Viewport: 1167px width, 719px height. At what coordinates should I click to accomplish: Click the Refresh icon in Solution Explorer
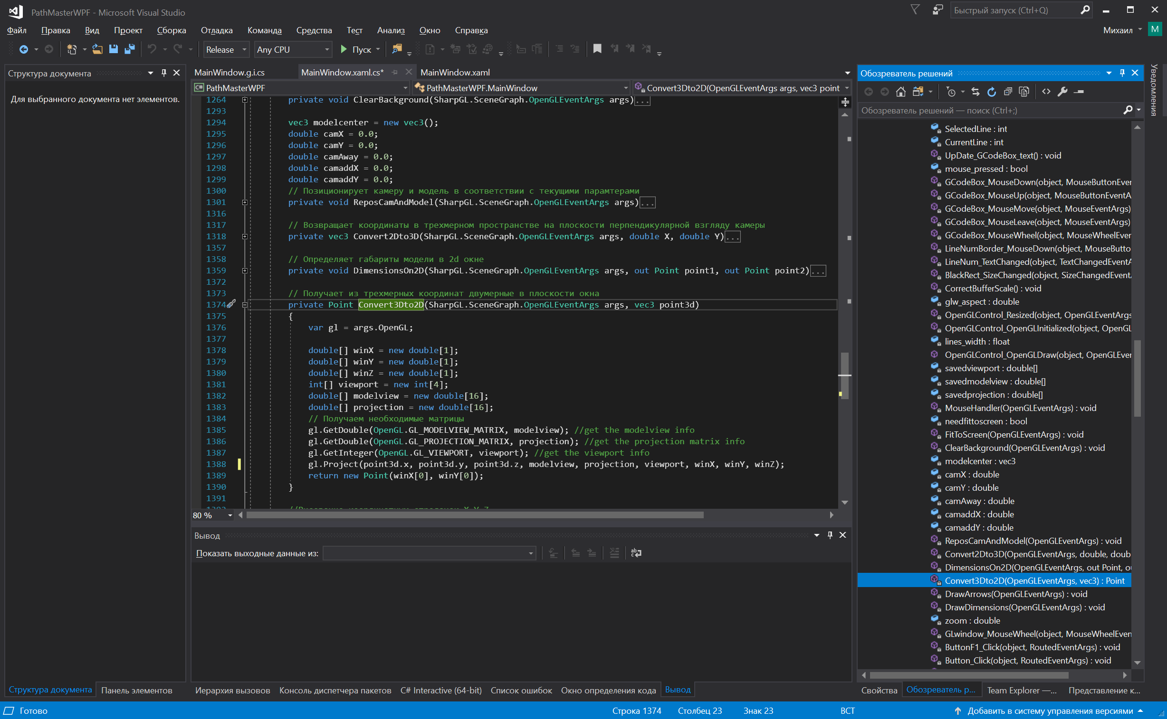[992, 92]
